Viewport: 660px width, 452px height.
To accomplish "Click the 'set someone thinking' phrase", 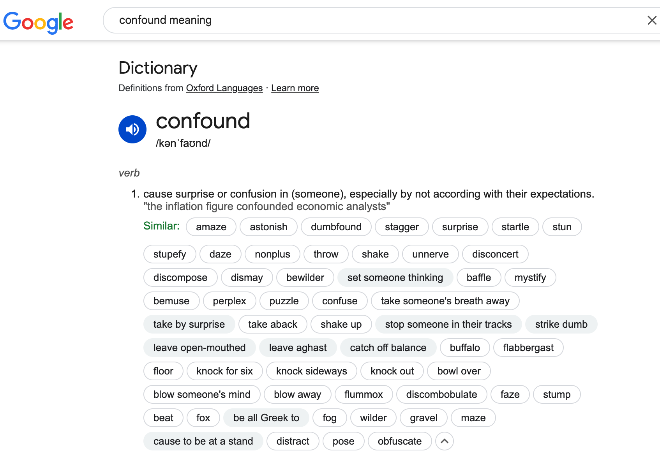I will [x=395, y=277].
